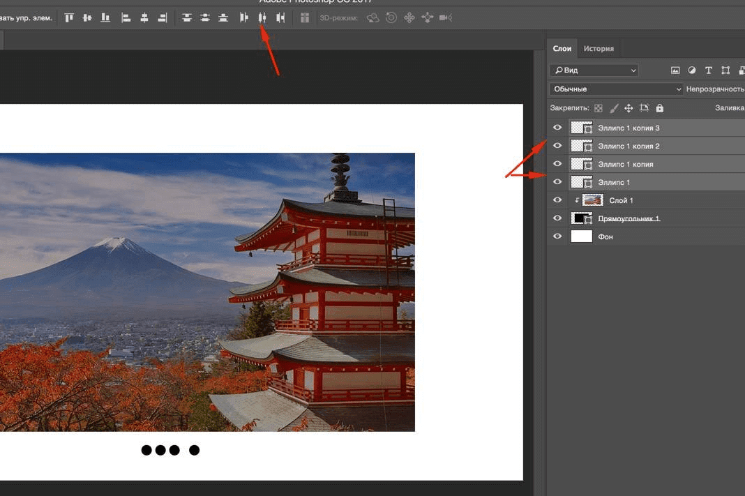The image size is (745, 496).
Task: Click the lock position (move arrows) icon
Action: point(629,108)
